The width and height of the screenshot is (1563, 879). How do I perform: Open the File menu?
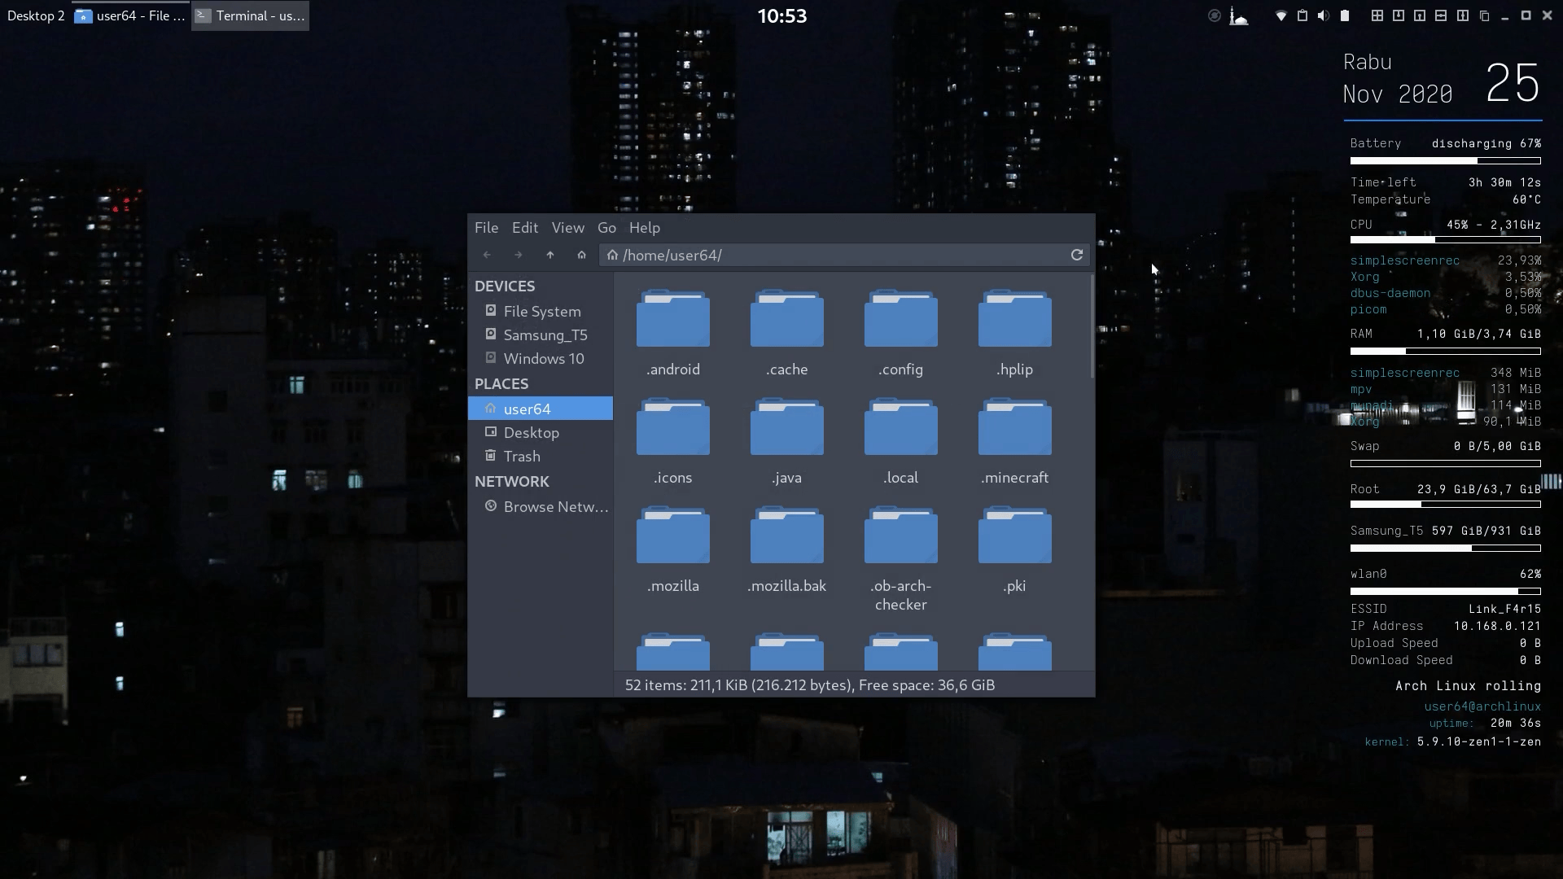[x=486, y=228]
